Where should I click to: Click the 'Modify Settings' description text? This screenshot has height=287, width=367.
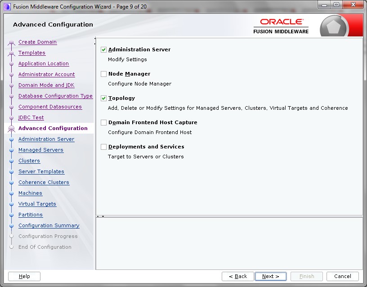127,59
